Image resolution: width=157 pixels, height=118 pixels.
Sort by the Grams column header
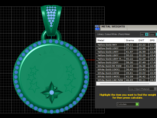(x=131, y=40)
